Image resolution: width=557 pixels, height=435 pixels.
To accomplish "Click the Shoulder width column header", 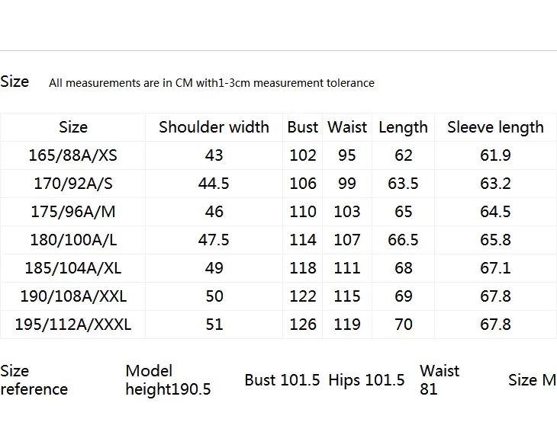I will pyautogui.click(x=214, y=127).
